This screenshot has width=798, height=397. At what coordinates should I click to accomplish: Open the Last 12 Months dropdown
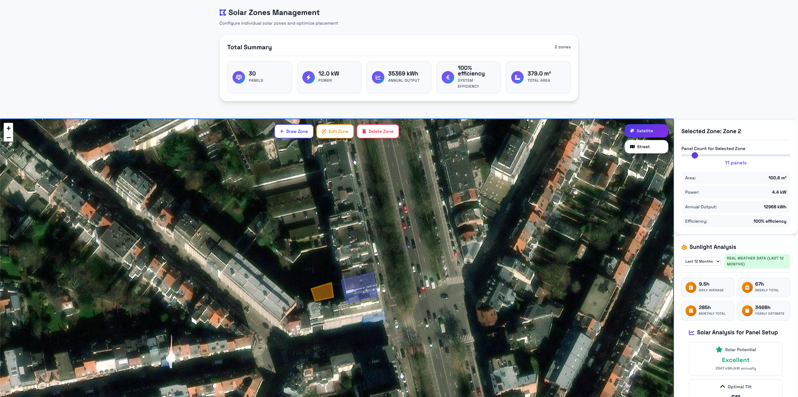pyautogui.click(x=701, y=261)
